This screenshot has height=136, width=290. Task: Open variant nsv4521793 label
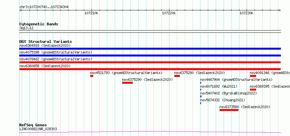click(x=126, y=73)
